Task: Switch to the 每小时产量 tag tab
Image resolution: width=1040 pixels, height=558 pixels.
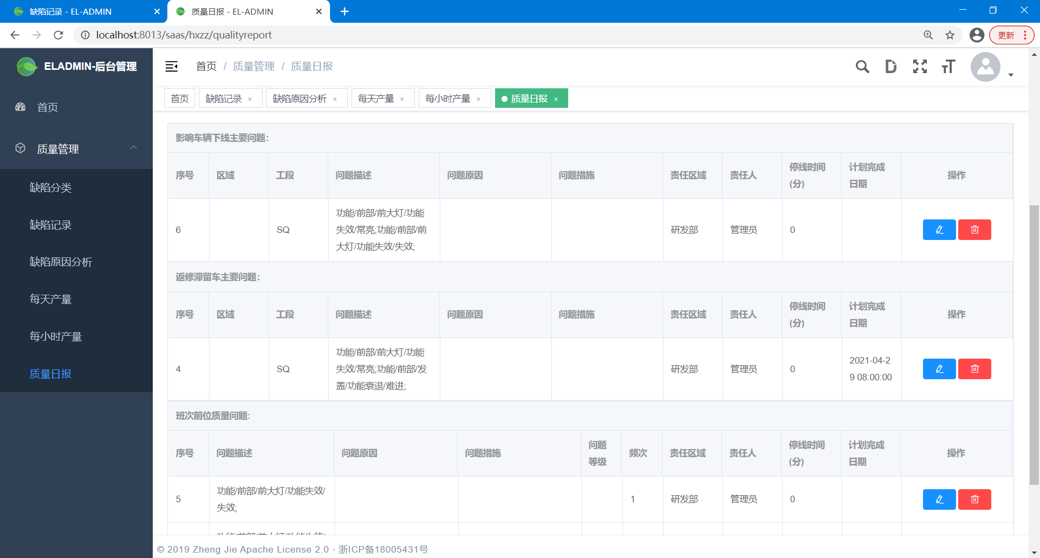Action: [447, 99]
